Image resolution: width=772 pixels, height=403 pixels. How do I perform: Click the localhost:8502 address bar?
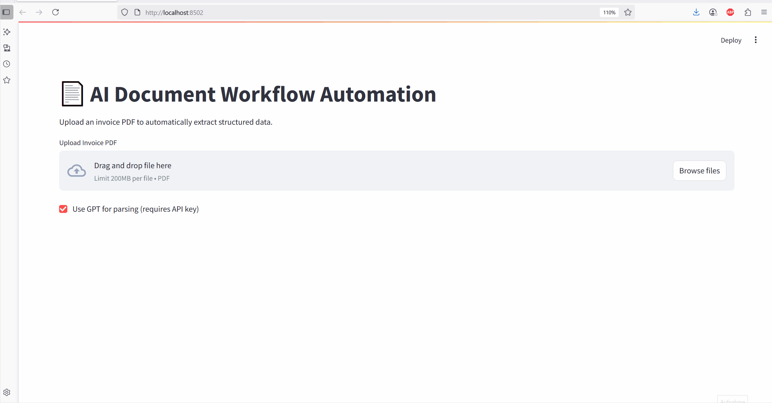pos(335,12)
